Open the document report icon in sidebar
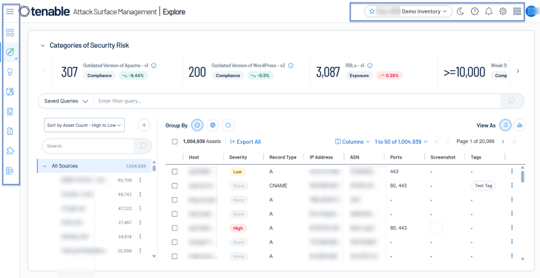 (10, 131)
